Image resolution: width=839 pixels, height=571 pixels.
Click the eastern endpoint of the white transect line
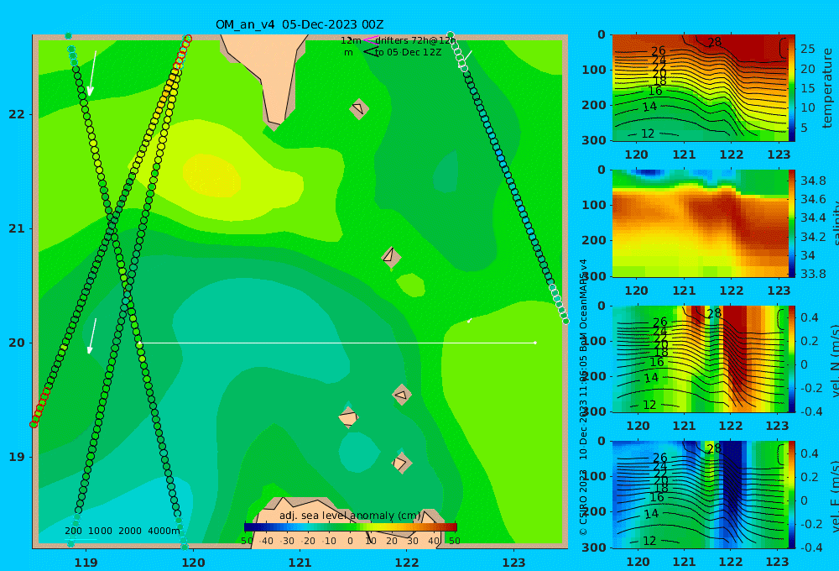point(535,343)
